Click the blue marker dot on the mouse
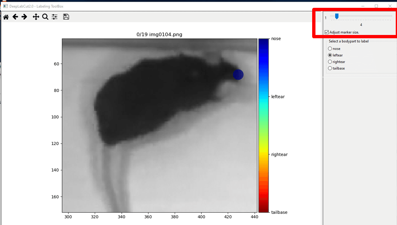 point(238,74)
